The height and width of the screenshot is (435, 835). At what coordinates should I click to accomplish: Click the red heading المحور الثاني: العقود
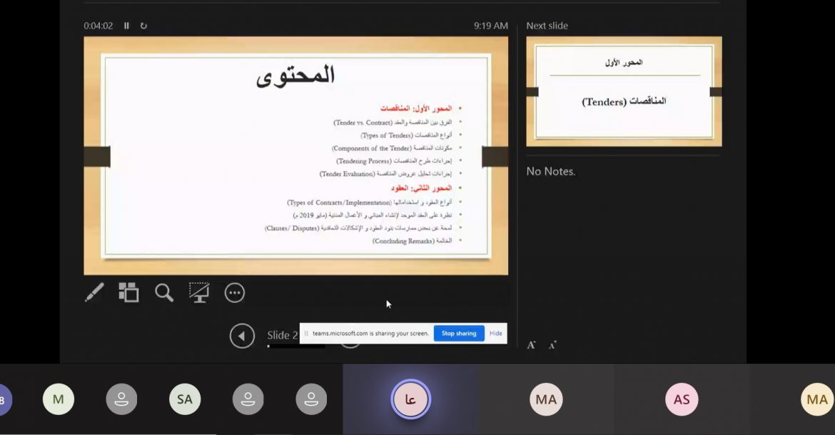[x=421, y=188]
